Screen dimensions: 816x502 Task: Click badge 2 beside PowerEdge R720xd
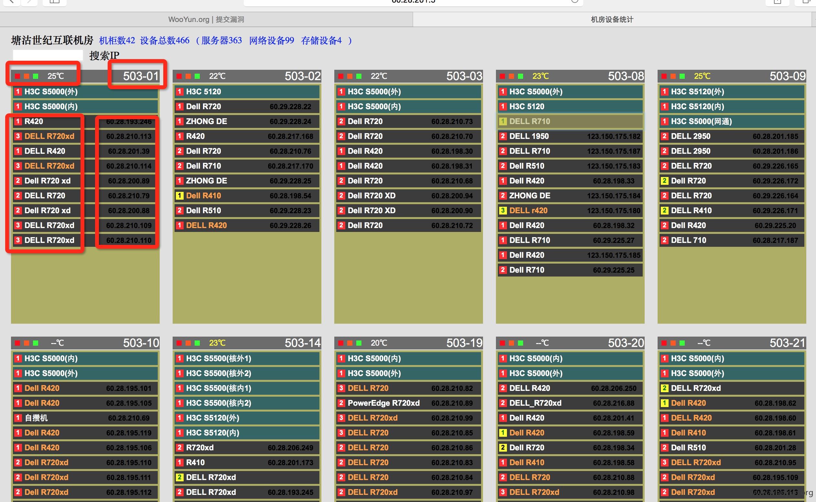(341, 403)
